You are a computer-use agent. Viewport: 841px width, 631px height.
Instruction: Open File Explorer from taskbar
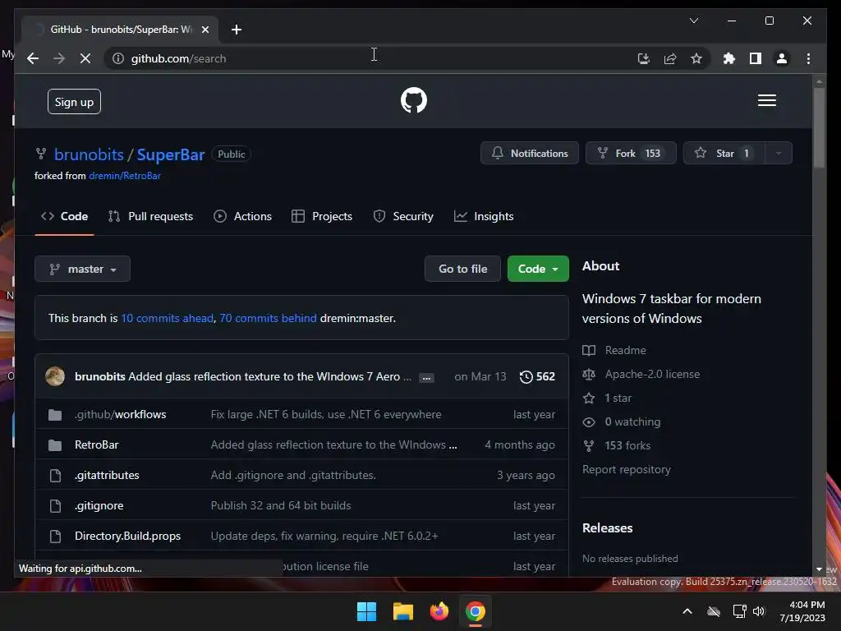pyautogui.click(x=402, y=611)
